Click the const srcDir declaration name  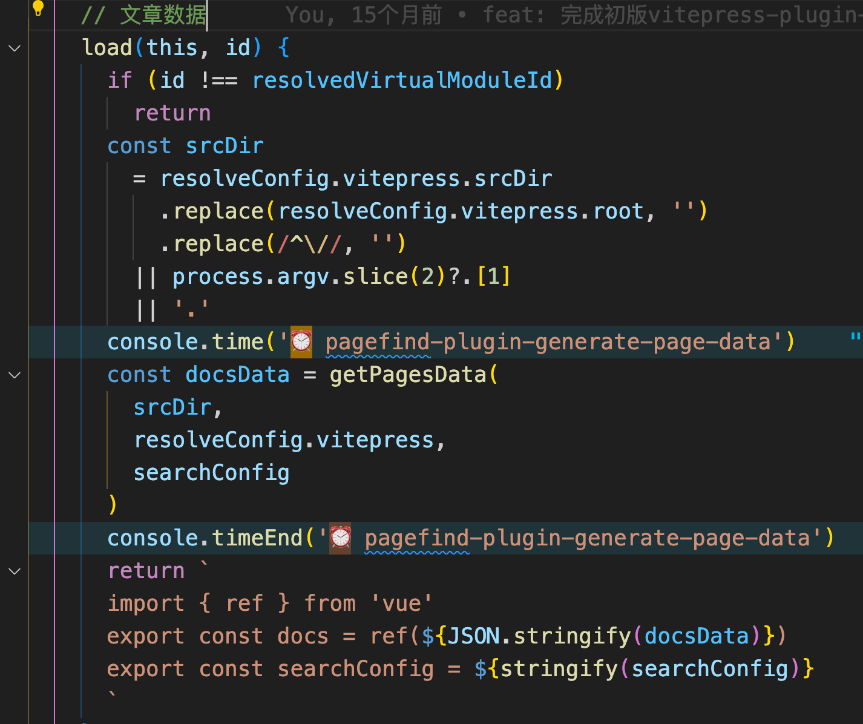225,146
